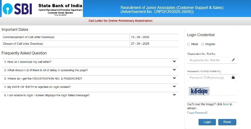Click the 'Frequently Asked Question' heading
The image size is (251, 129).
click(x=24, y=53)
